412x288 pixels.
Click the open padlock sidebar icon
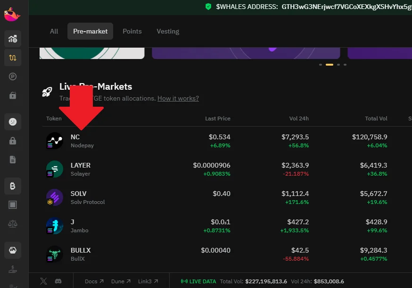(13, 95)
